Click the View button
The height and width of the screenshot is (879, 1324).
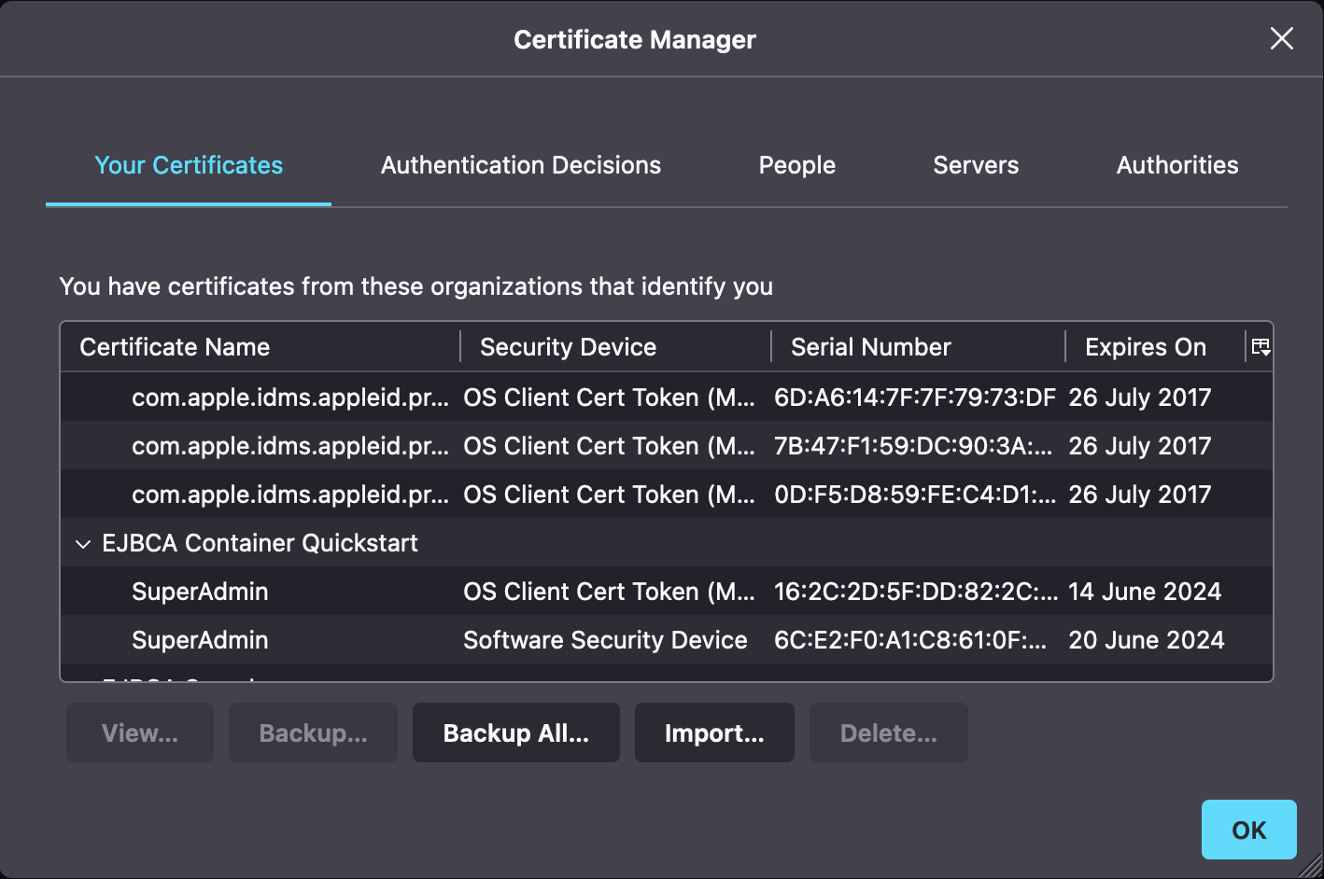pos(139,732)
